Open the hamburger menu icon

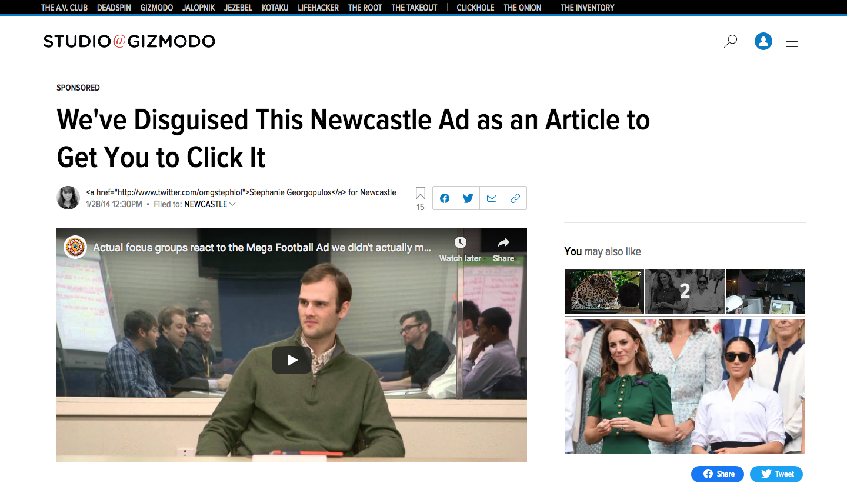click(x=792, y=41)
